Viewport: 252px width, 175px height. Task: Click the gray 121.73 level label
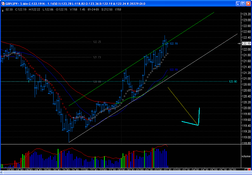click(97, 57)
